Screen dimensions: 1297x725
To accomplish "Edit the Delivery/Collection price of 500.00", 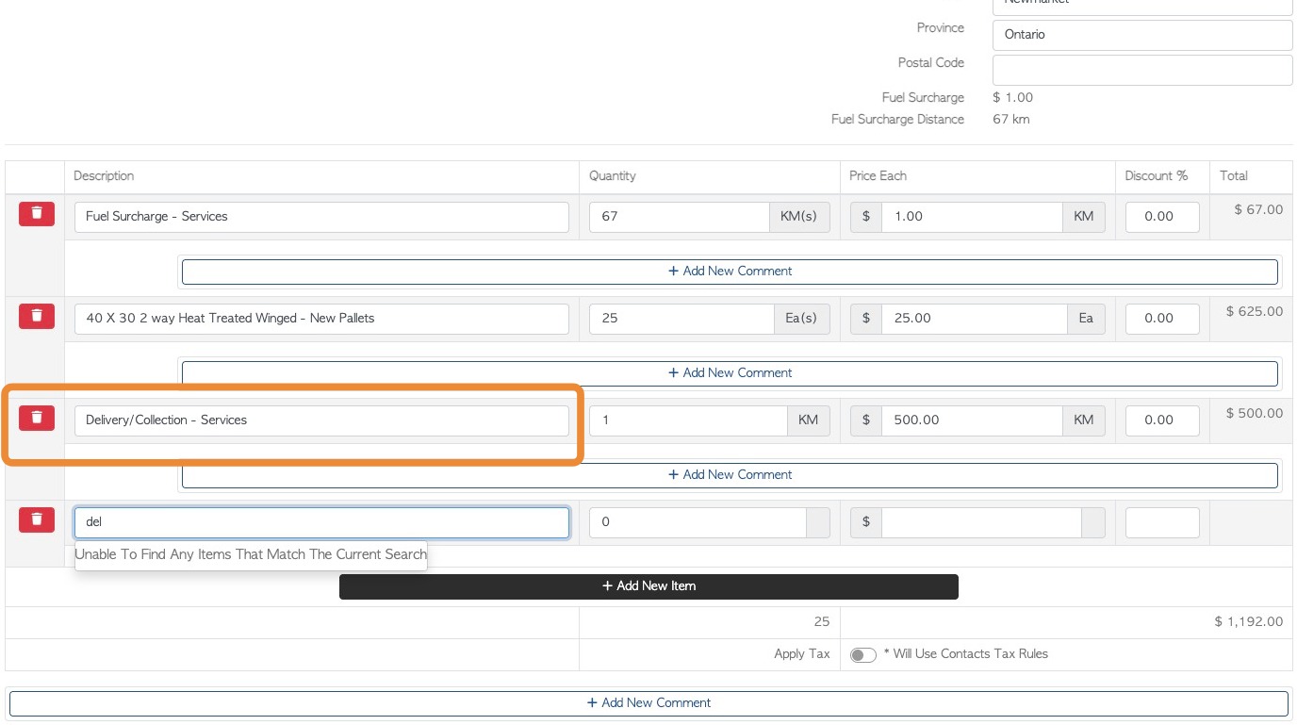I will 971,420.
